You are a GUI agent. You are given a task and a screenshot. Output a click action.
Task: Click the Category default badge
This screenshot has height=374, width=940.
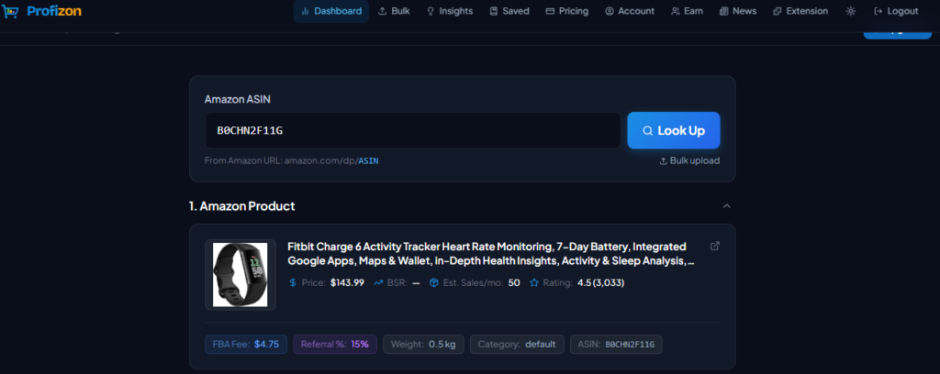(517, 345)
